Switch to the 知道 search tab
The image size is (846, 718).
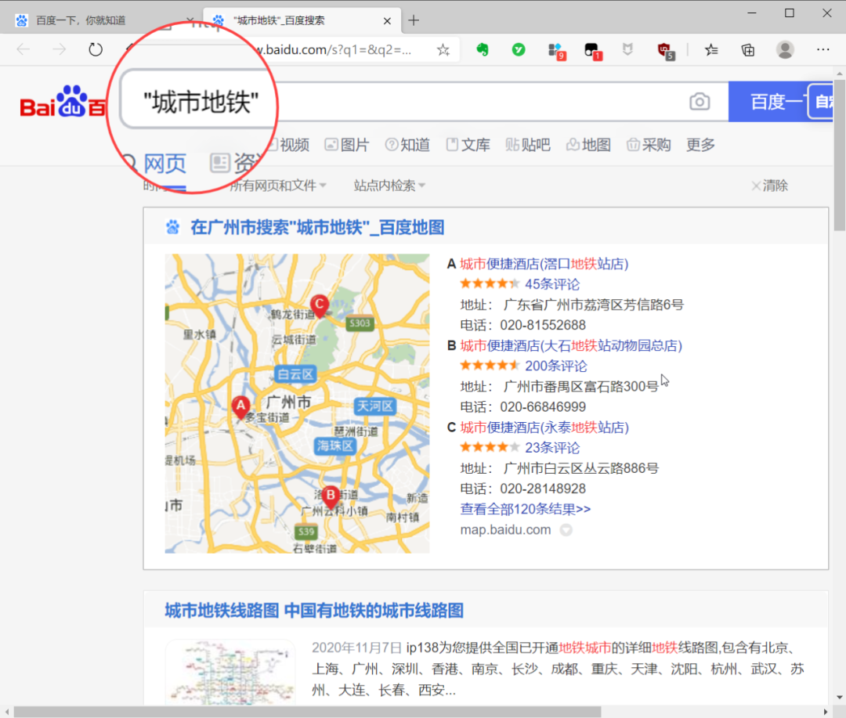pyautogui.click(x=407, y=145)
